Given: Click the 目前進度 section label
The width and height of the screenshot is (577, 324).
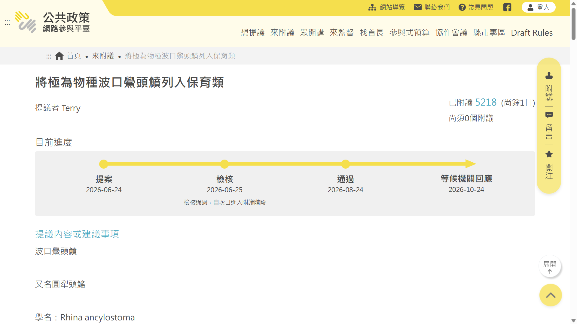Looking at the screenshot, I should tap(54, 142).
